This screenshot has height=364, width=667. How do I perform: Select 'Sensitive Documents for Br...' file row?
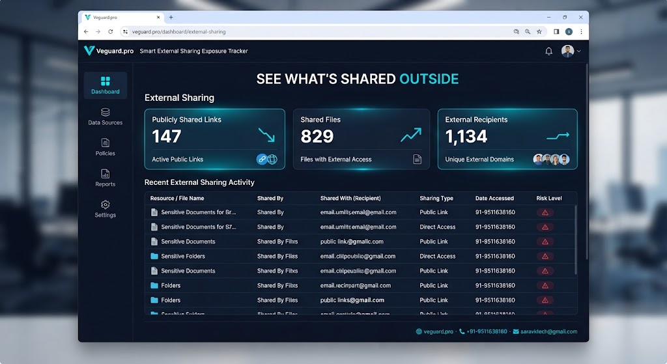tap(361, 212)
